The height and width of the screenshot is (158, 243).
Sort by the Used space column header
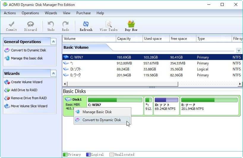[x=156, y=39]
